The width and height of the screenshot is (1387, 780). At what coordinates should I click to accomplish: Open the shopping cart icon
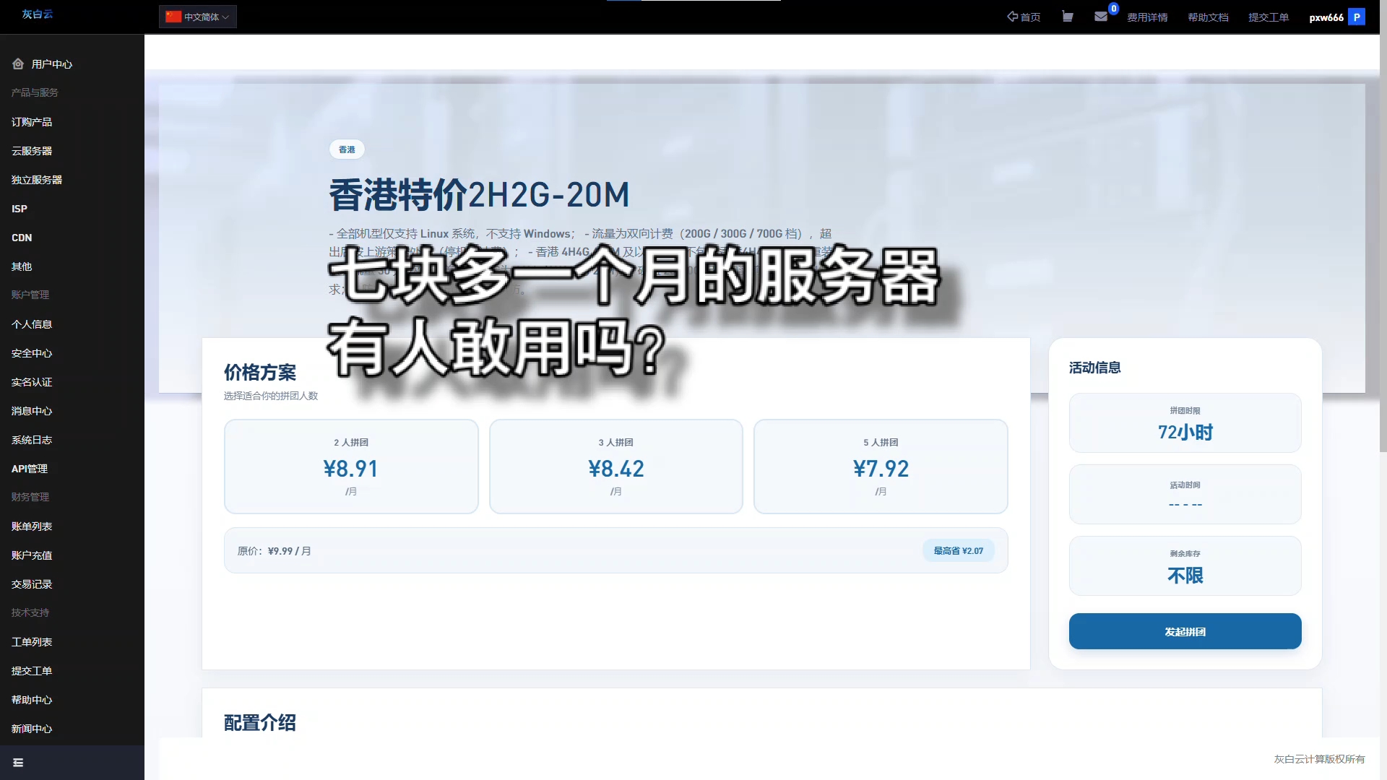click(x=1067, y=17)
